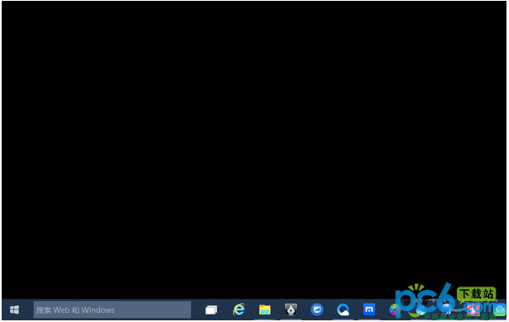
Task: Click empty taskbar space beside the search box
Action: (x=198, y=309)
